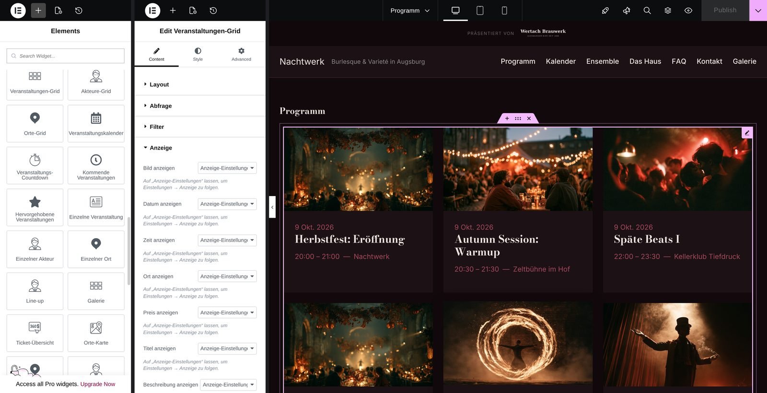Pick the Einzelner Akteur widget
This screenshot has height=393, width=767.
click(35, 249)
